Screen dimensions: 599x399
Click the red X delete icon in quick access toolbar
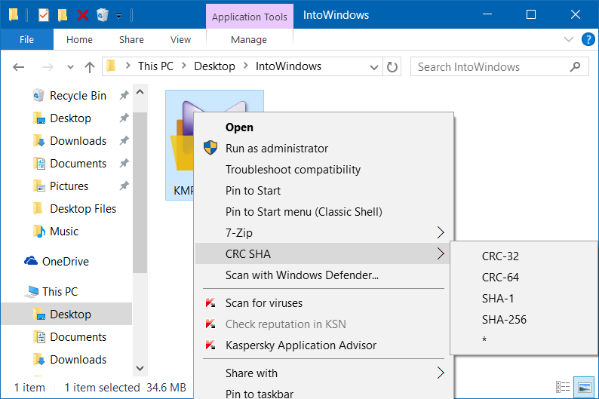pyautogui.click(x=83, y=14)
